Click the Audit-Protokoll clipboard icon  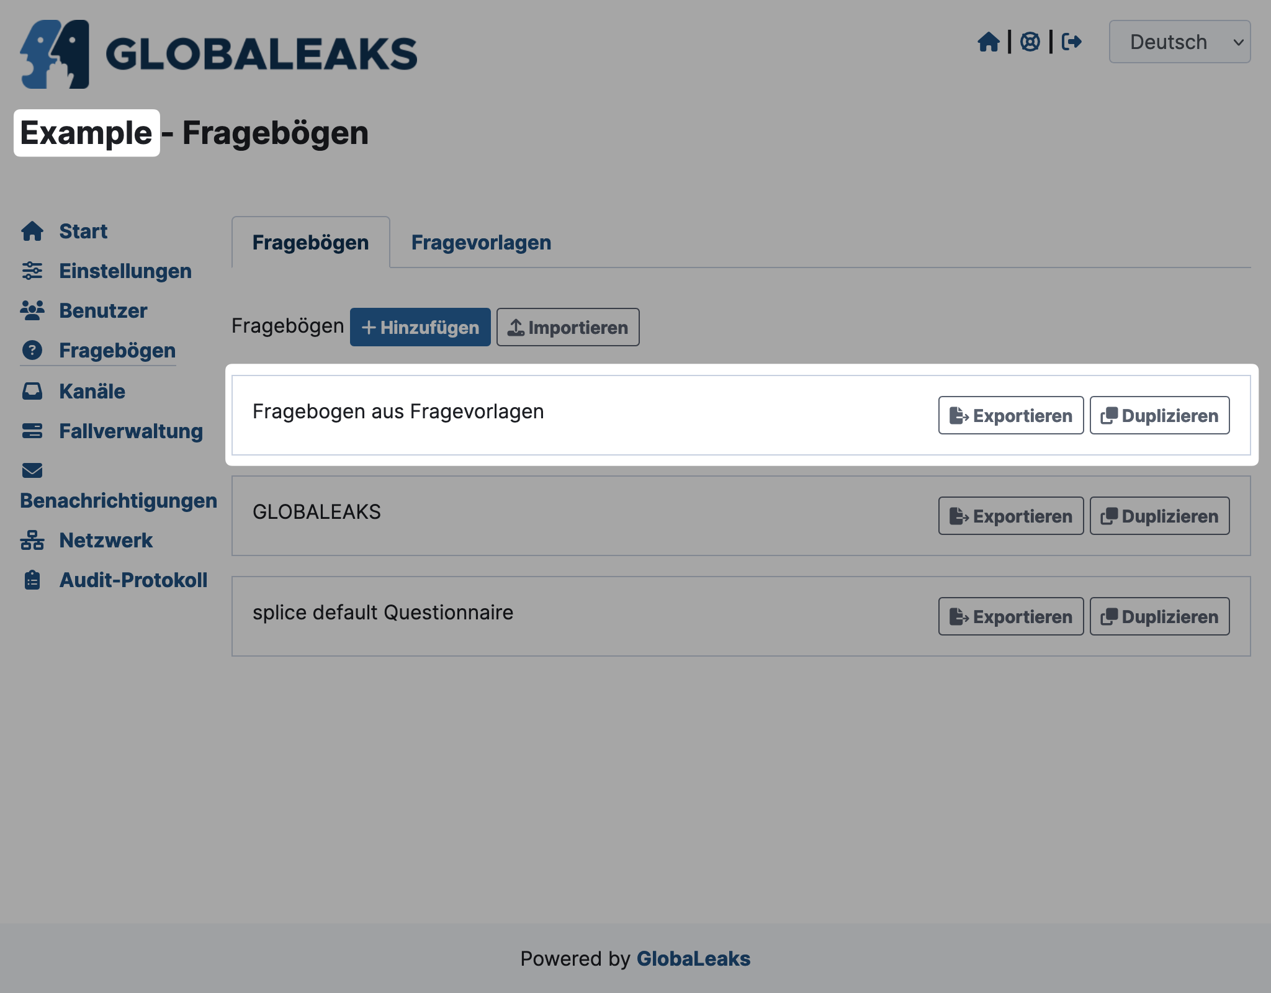pos(32,580)
